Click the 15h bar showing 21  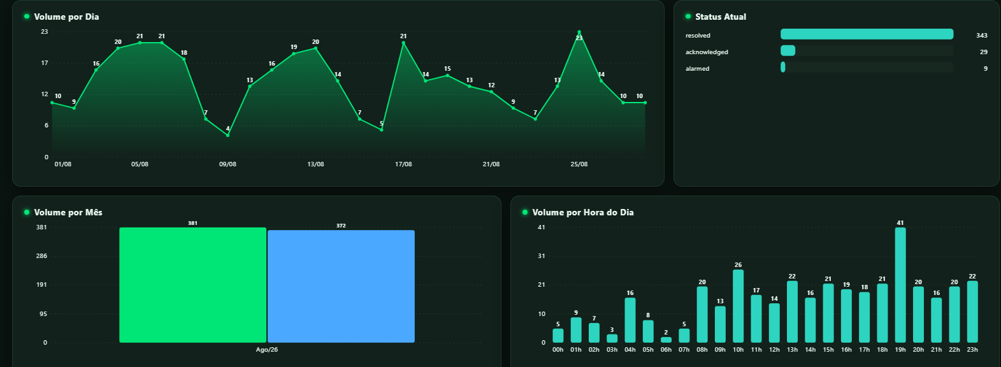click(x=828, y=313)
